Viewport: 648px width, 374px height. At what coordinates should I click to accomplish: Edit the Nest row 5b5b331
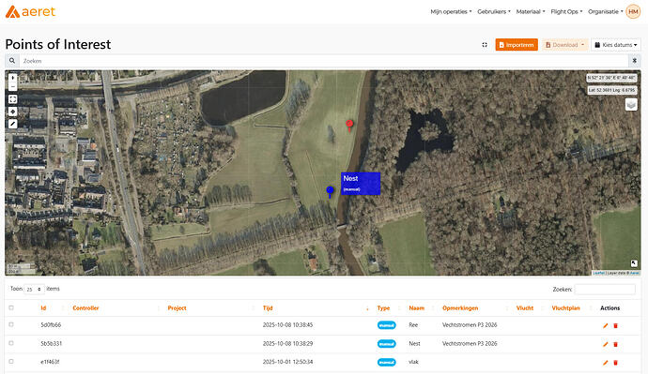(605, 344)
